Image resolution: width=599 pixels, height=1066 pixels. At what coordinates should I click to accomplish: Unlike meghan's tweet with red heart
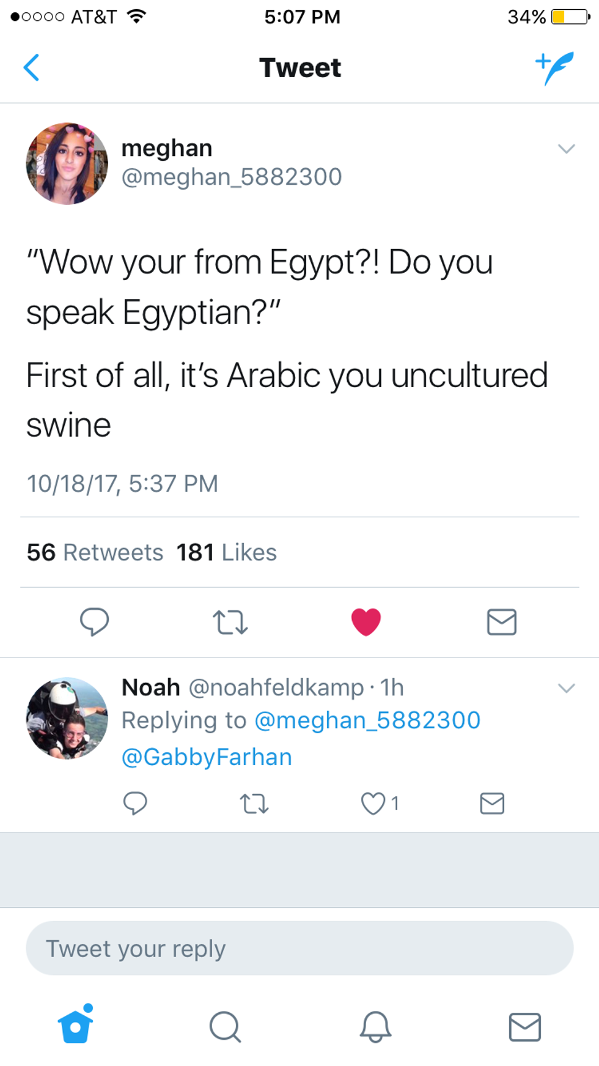(x=366, y=622)
